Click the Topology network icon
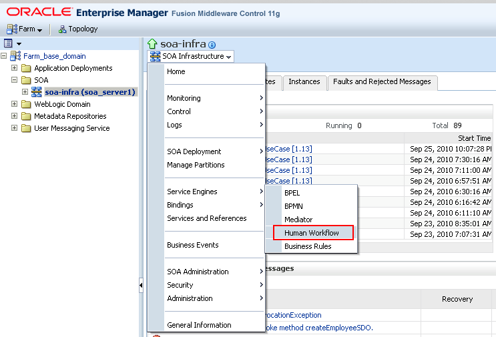The height and width of the screenshot is (337, 496). (62, 29)
